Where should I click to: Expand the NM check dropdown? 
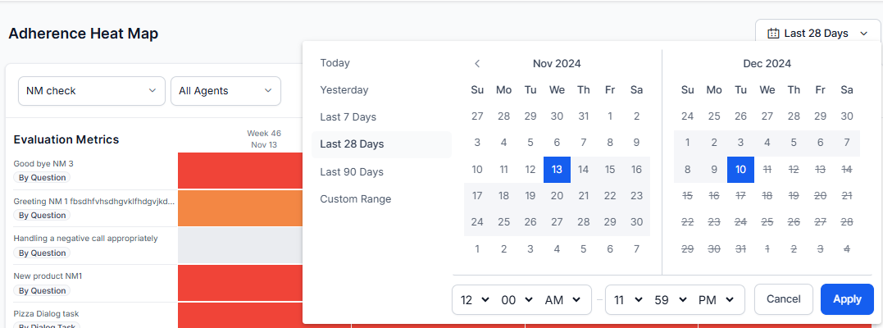coord(91,91)
